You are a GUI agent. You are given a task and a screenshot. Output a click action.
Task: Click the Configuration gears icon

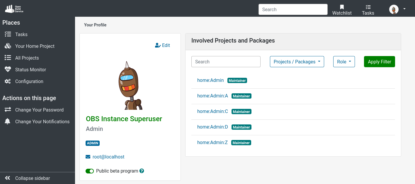point(8,81)
